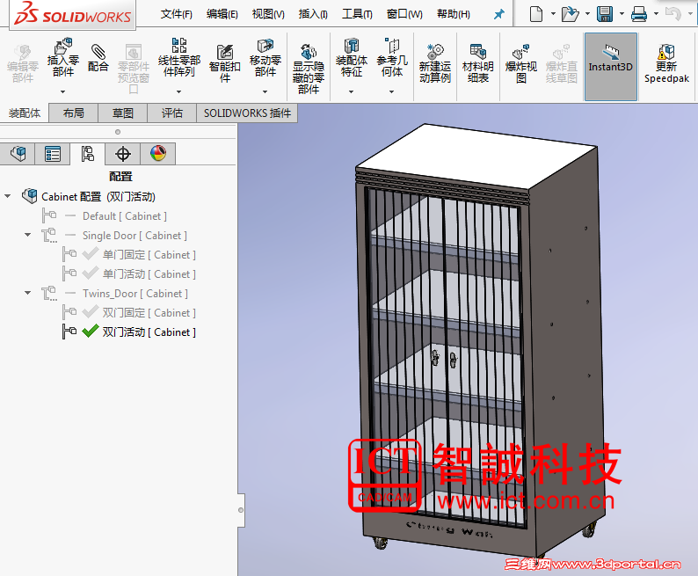Expand dropdown under 线性零部件阵列

pyautogui.click(x=179, y=91)
